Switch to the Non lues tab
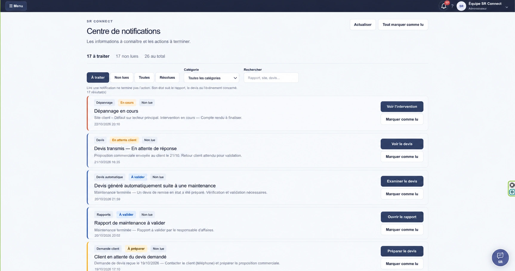The image size is (515, 271). (x=122, y=77)
